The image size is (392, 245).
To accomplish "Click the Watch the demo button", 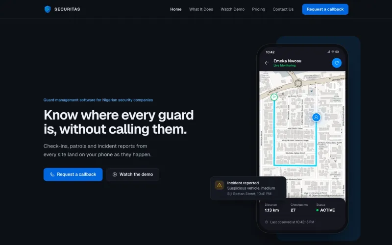I will coord(132,174).
